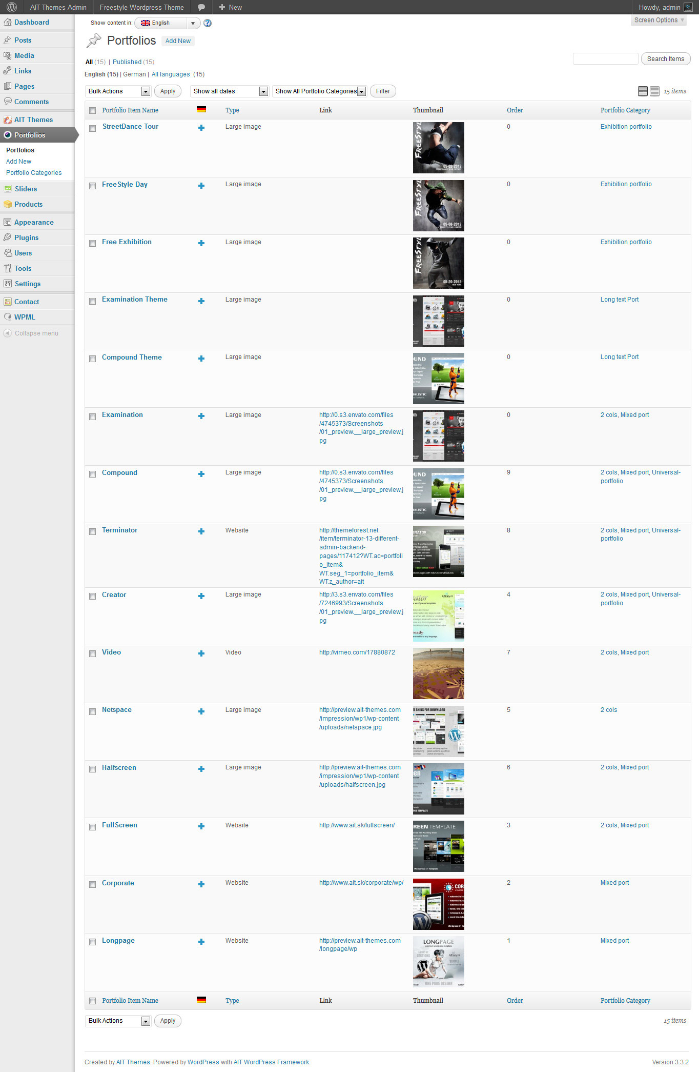Add German translation for FullScreen

pos(201,826)
